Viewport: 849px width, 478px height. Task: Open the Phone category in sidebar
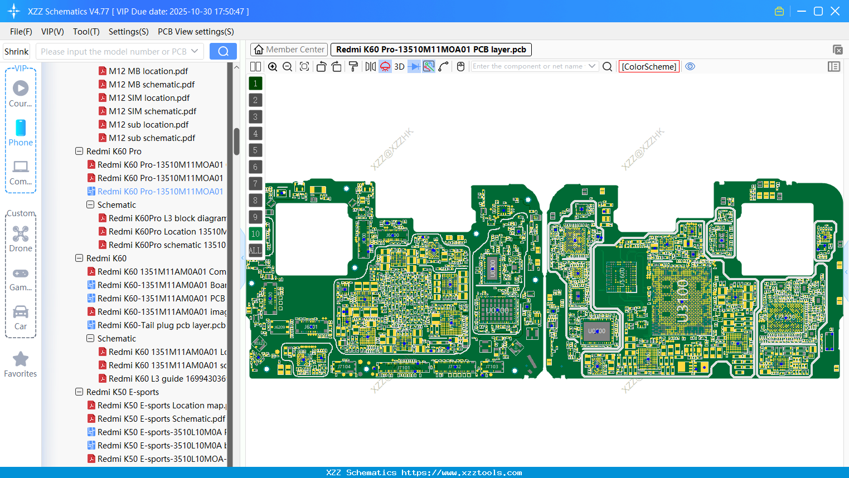click(21, 133)
